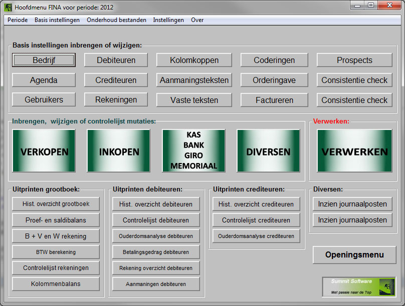Click the Aanmaningsteksten button
Image resolution: width=405 pixels, height=306 pixels.
pyautogui.click(x=194, y=80)
